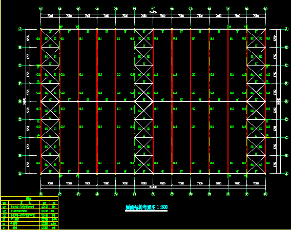Click bottom axis bubble number 3
Screen dimensions: 291x230
[78, 194]
